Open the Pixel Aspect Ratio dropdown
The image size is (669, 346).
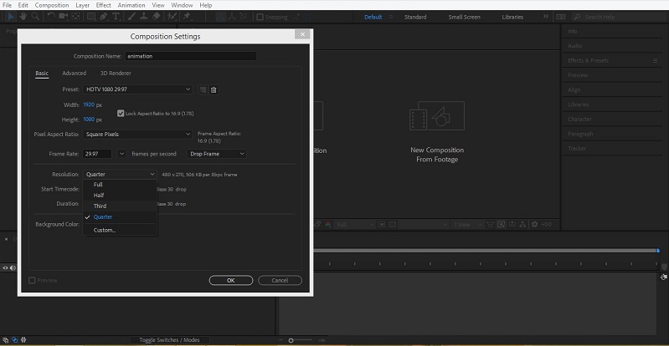pos(138,135)
